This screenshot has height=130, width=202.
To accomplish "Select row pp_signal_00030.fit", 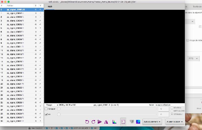I will tap(22, 117).
